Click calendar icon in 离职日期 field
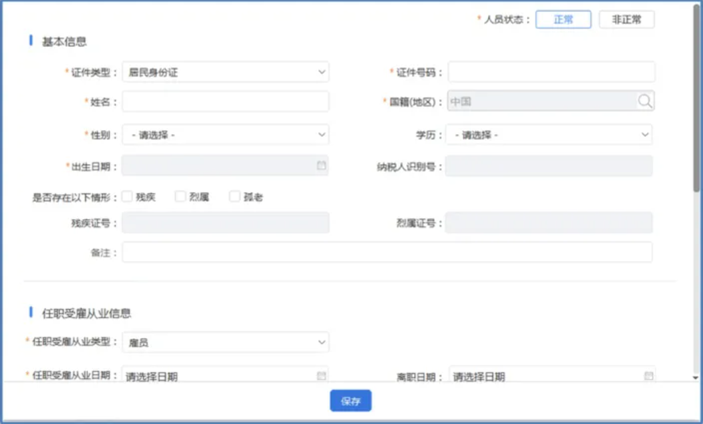Image resolution: width=703 pixels, height=424 pixels. click(x=648, y=376)
